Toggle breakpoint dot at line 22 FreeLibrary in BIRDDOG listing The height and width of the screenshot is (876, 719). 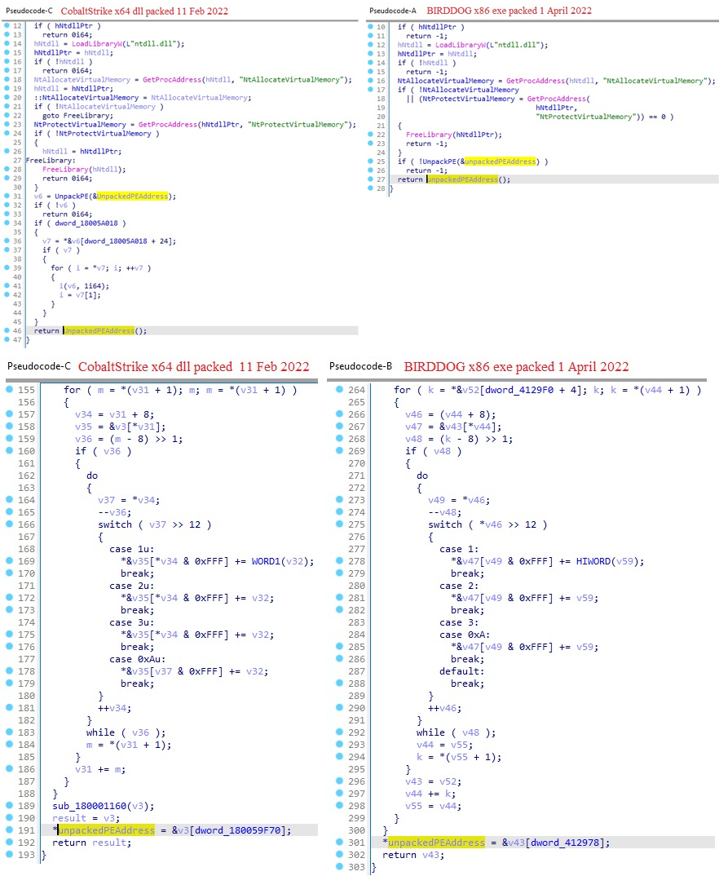click(370, 135)
